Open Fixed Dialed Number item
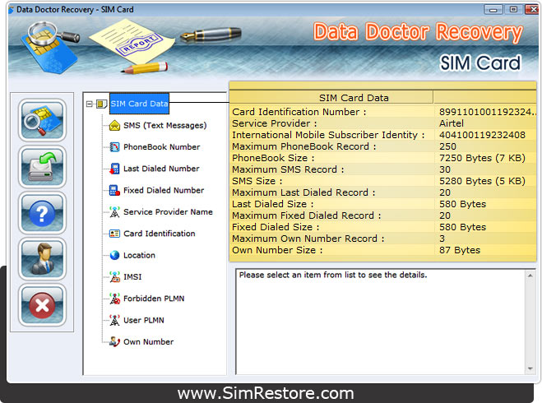 [x=161, y=190]
